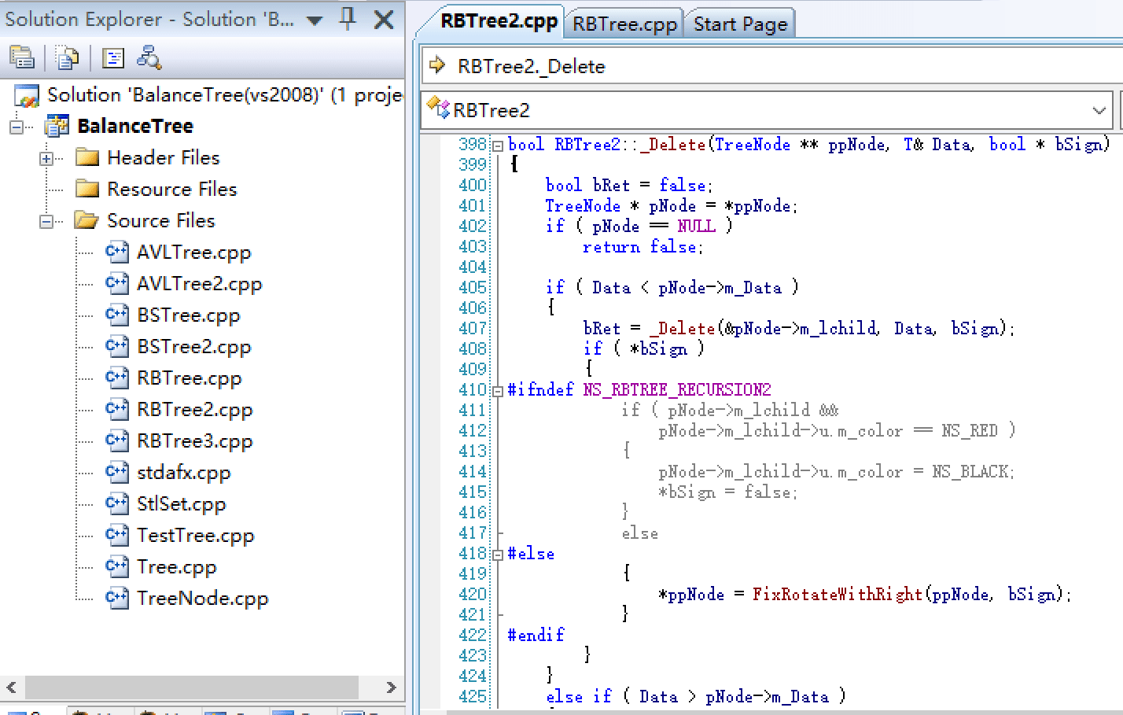Close the Solution Explorer panel
Image resolution: width=1123 pixels, height=715 pixels.
tap(384, 19)
